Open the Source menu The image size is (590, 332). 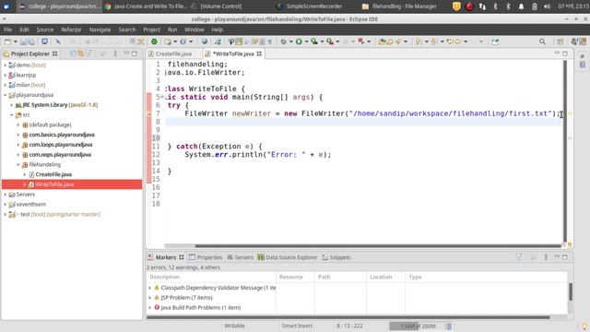45,30
